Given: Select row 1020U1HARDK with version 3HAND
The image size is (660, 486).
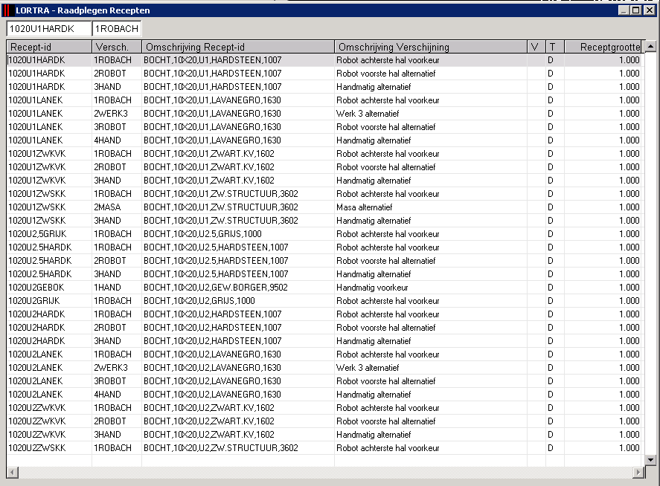Looking at the screenshot, I should click(326, 87).
